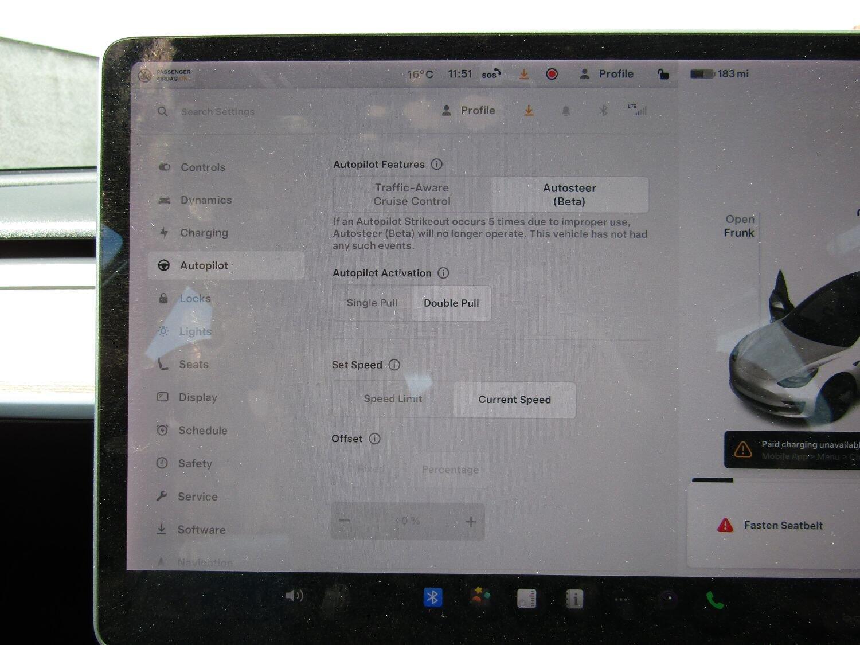Open Profile menu in top status bar
The width and height of the screenshot is (860, 645).
(607, 74)
